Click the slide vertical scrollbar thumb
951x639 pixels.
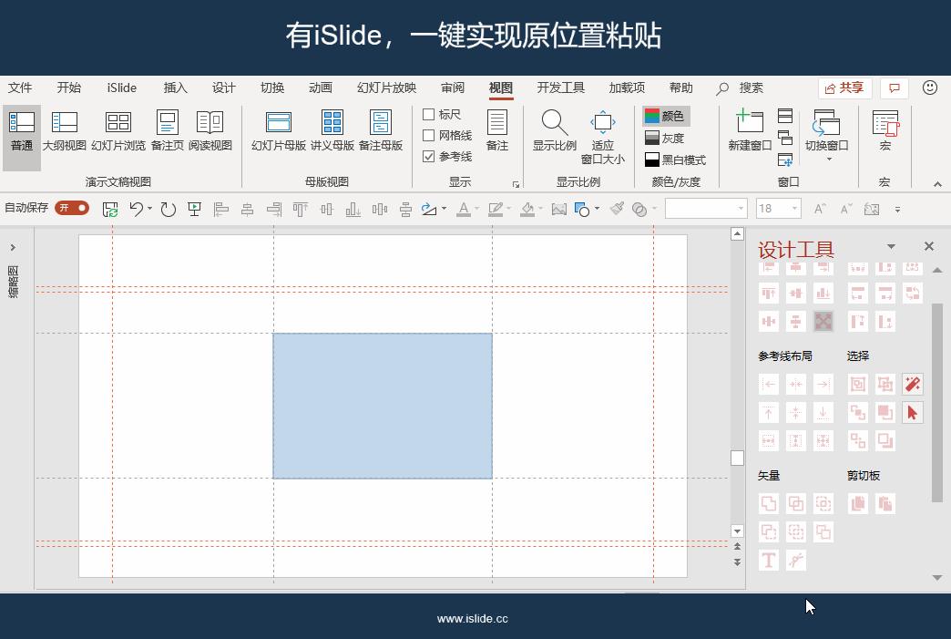737,458
